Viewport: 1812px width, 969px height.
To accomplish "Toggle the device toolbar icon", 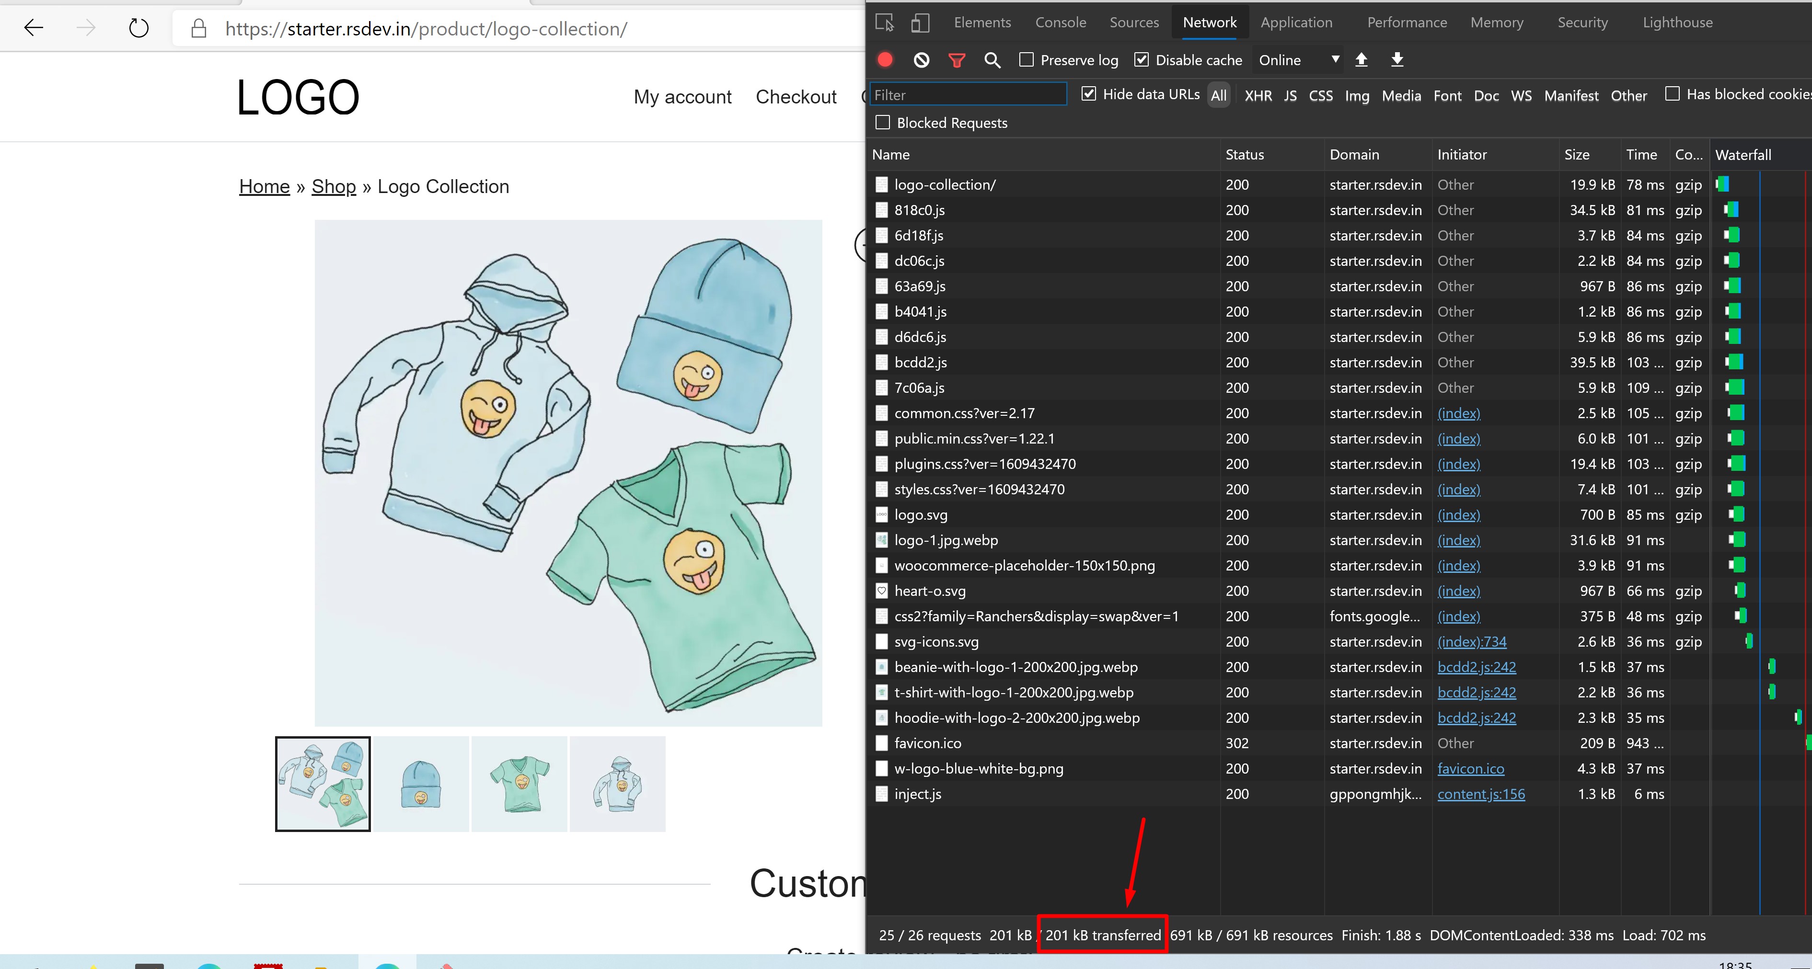I will 920,23.
